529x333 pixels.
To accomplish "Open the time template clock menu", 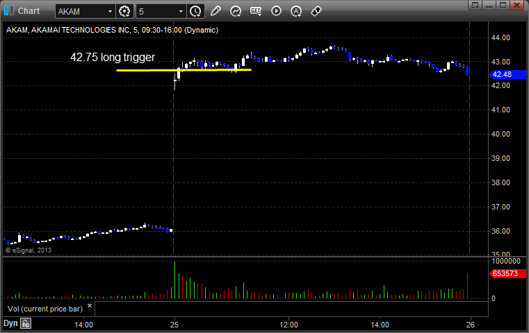I will [195, 12].
